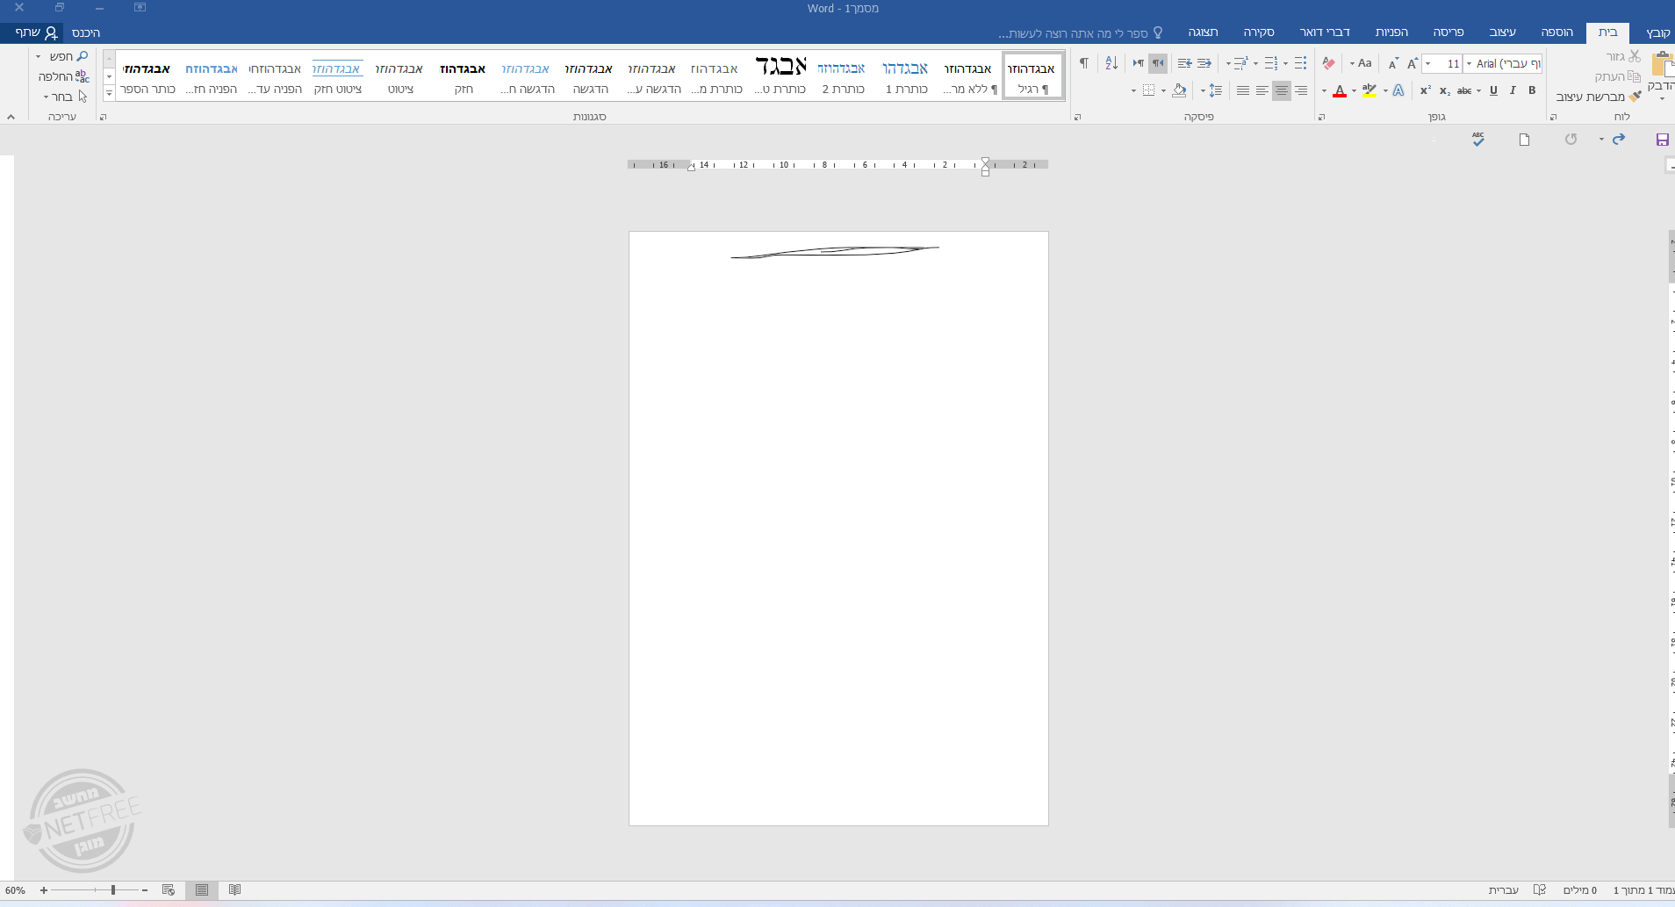Collapse the ribbon chevron
This screenshot has width=1675, height=907.
click(x=11, y=116)
